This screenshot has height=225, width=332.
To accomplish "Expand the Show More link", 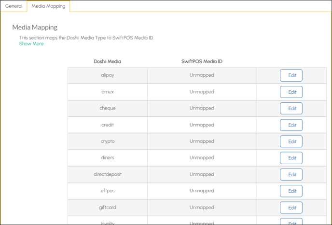I will [31, 43].
